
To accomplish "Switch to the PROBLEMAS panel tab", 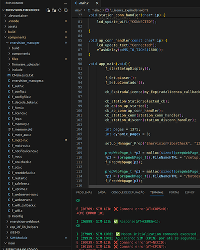I will coord(84,192).
